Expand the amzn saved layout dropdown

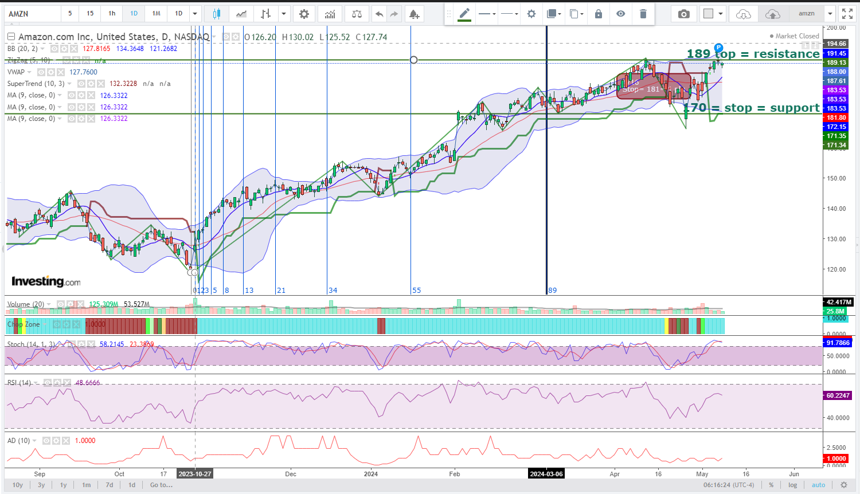[x=829, y=14]
